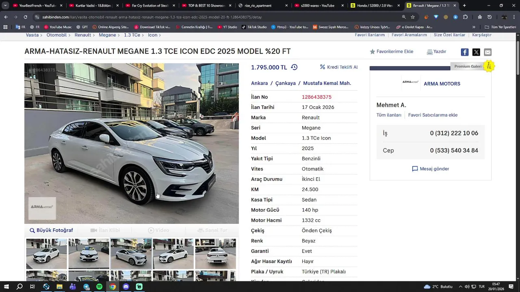Image resolution: width=520 pixels, height=292 pixels.
Task: Open Telegram from the taskbar
Action: pos(86,287)
